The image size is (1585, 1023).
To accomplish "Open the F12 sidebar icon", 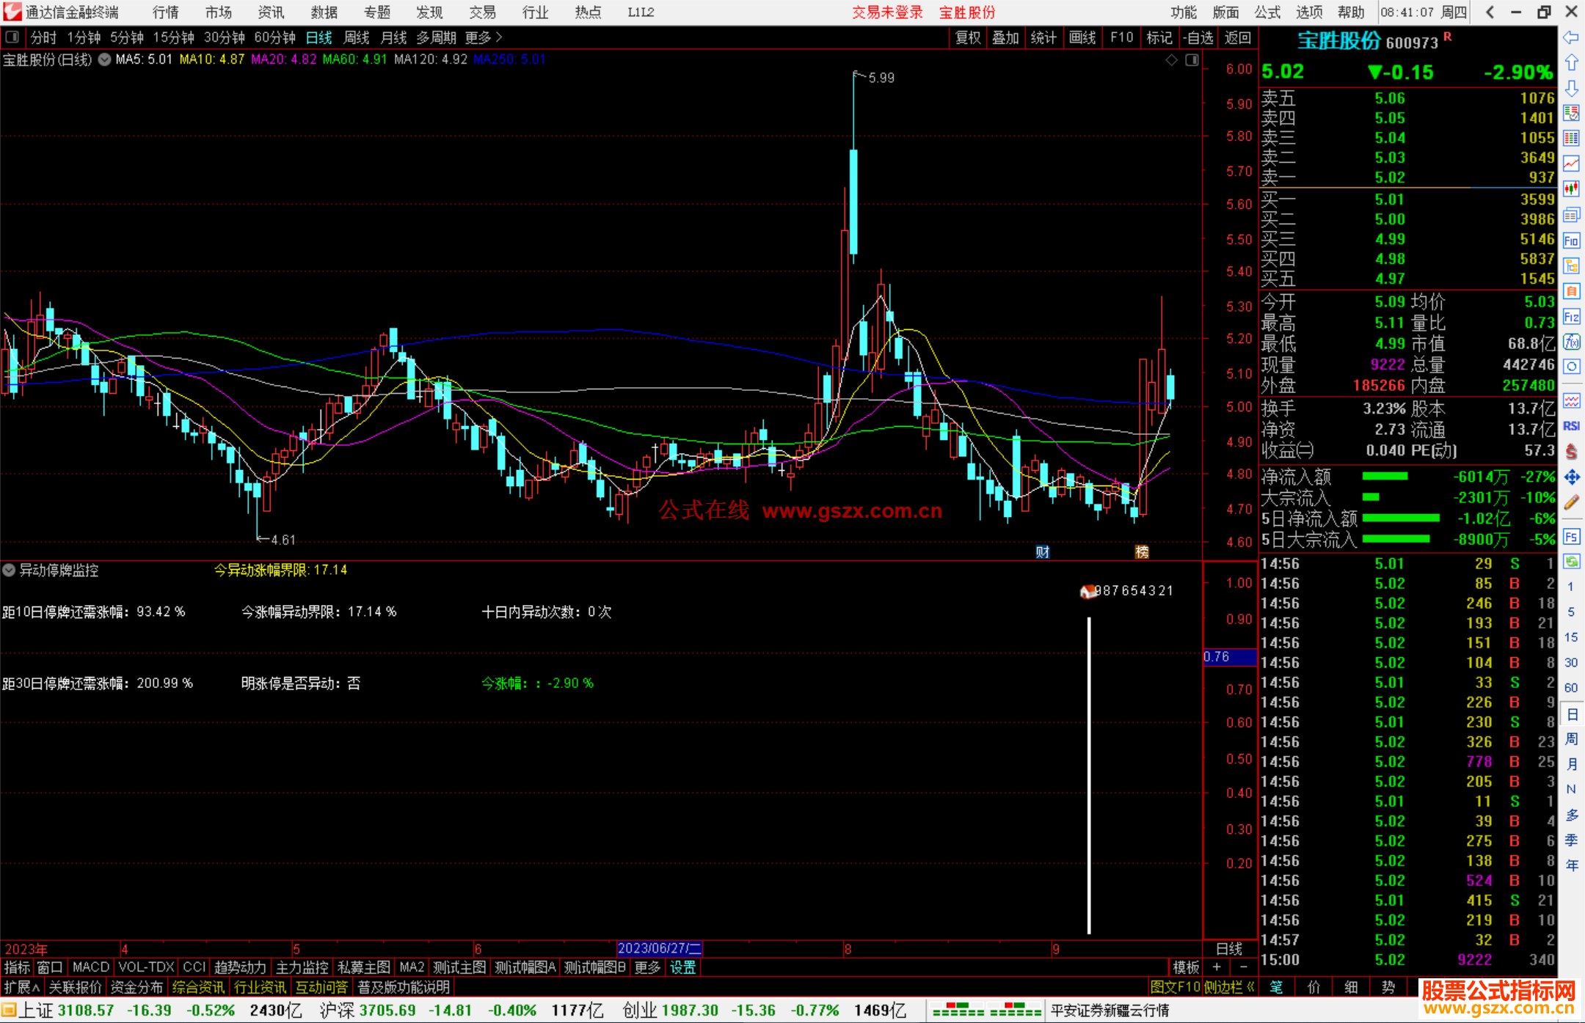I will click(x=1571, y=317).
